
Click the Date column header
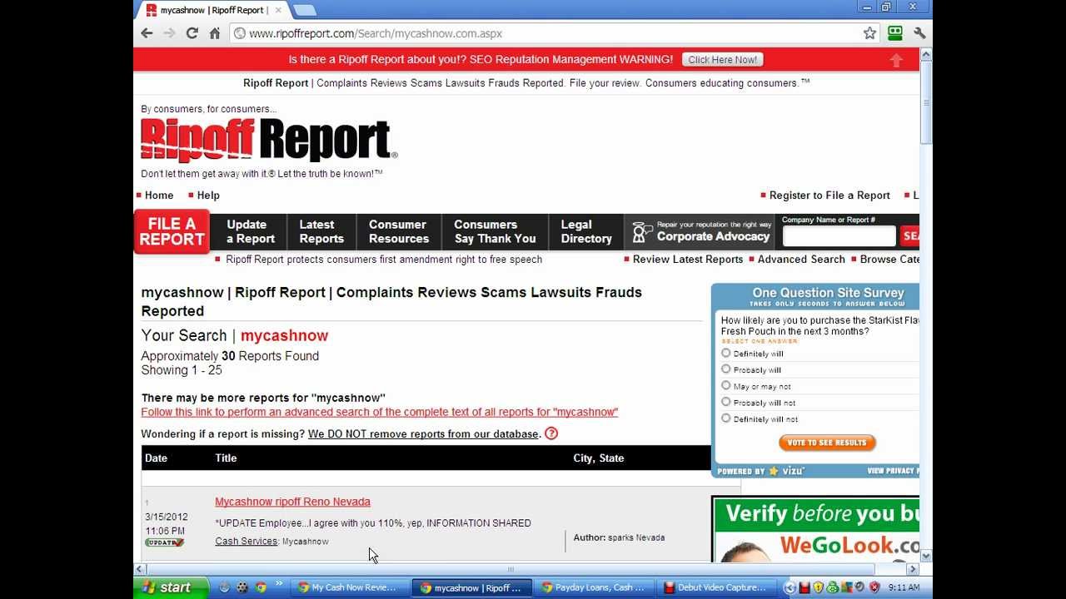tap(156, 458)
